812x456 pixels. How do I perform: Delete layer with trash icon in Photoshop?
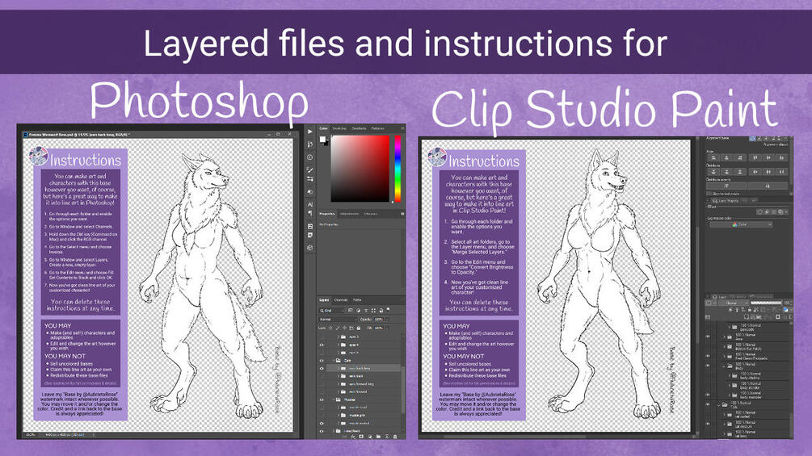[x=395, y=437]
